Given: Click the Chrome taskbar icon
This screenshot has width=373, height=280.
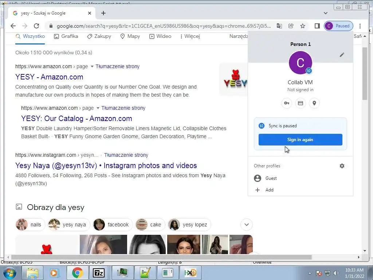Looking at the screenshot, I should pos(77,273).
